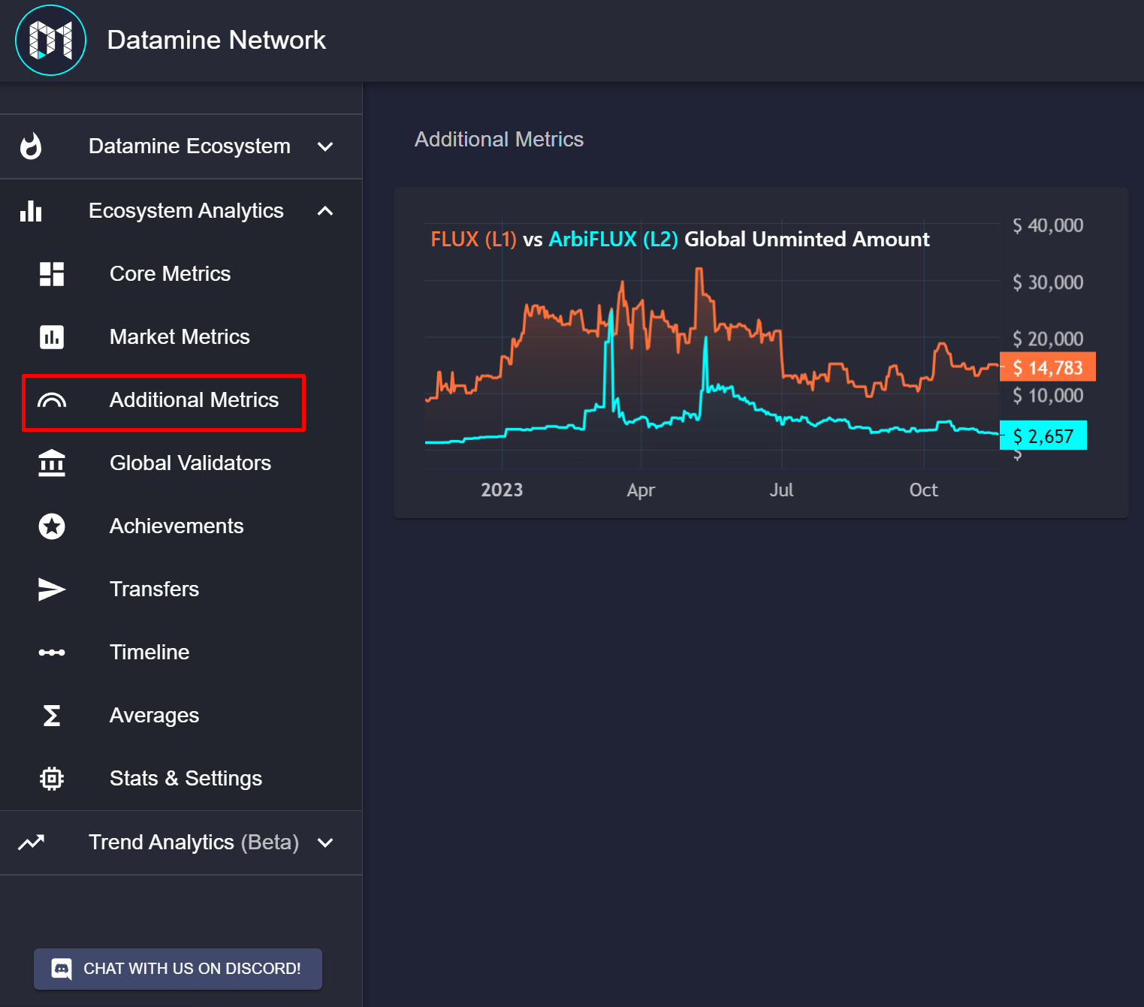Click the chart box icon for Market Metrics
This screenshot has height=1007, width=1144.
click(52, 337)
